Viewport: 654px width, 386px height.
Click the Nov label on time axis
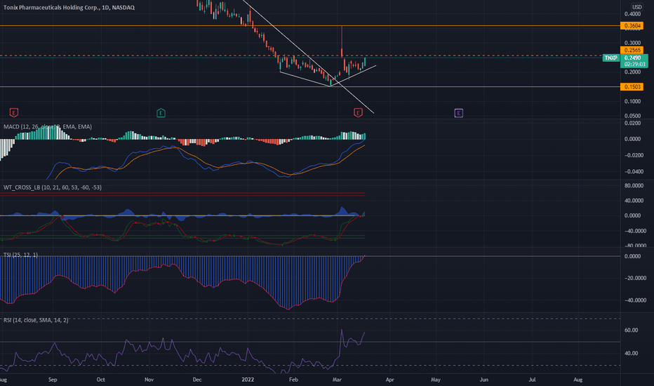click(x=149, y=380)
